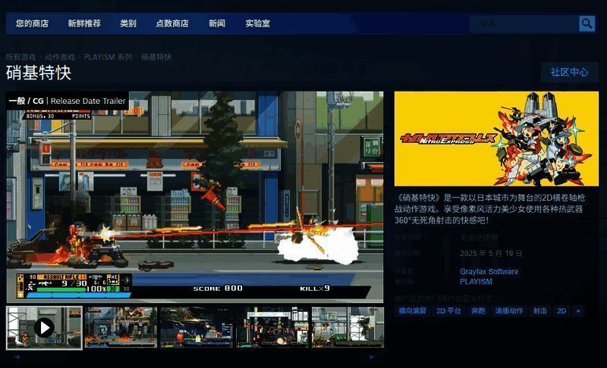Click the 硝基特快 game title heading
This screenshot has width=607, height=368.
[39, 73]
